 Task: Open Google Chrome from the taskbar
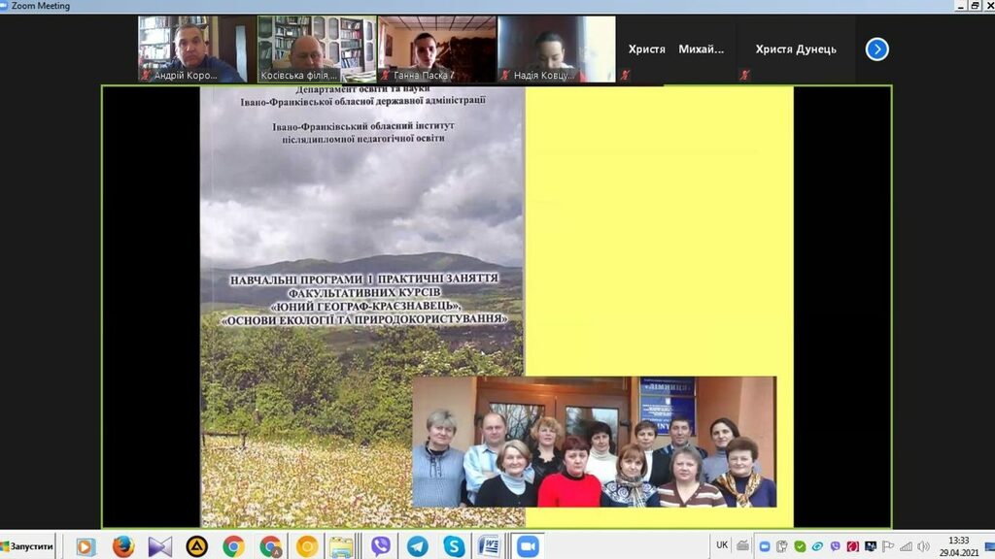point(233,546)
